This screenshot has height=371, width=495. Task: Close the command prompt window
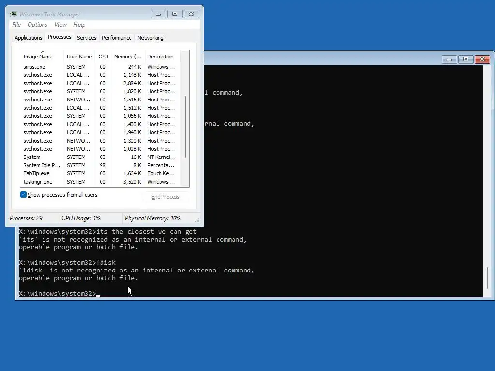(x=482, y=59)
